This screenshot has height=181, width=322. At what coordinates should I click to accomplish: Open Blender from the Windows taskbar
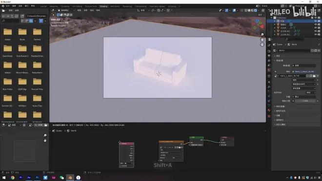[70, 178]
